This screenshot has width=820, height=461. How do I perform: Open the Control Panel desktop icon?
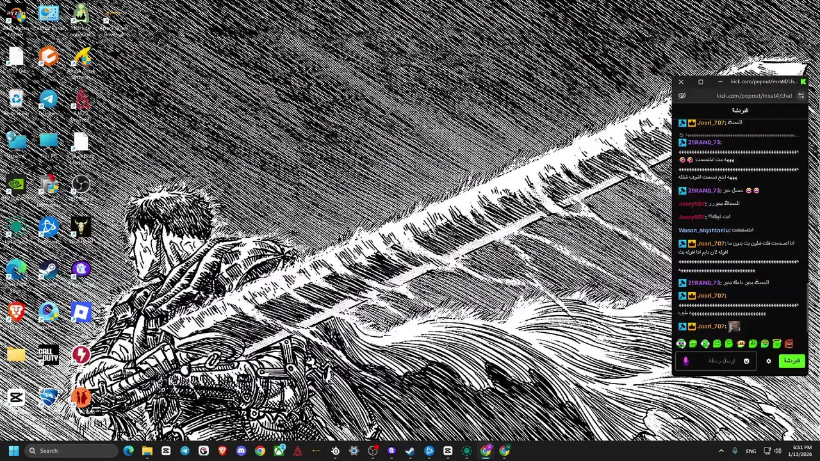tap(49, 15)
